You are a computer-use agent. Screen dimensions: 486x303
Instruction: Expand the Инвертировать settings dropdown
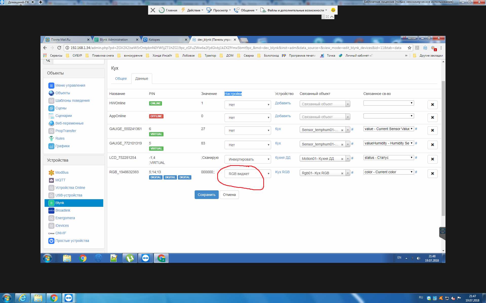point(248,159)
